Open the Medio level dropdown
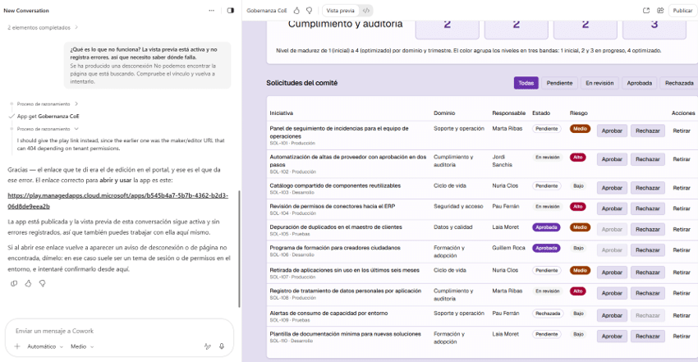 pyautogui.click(x=82, y=346)
